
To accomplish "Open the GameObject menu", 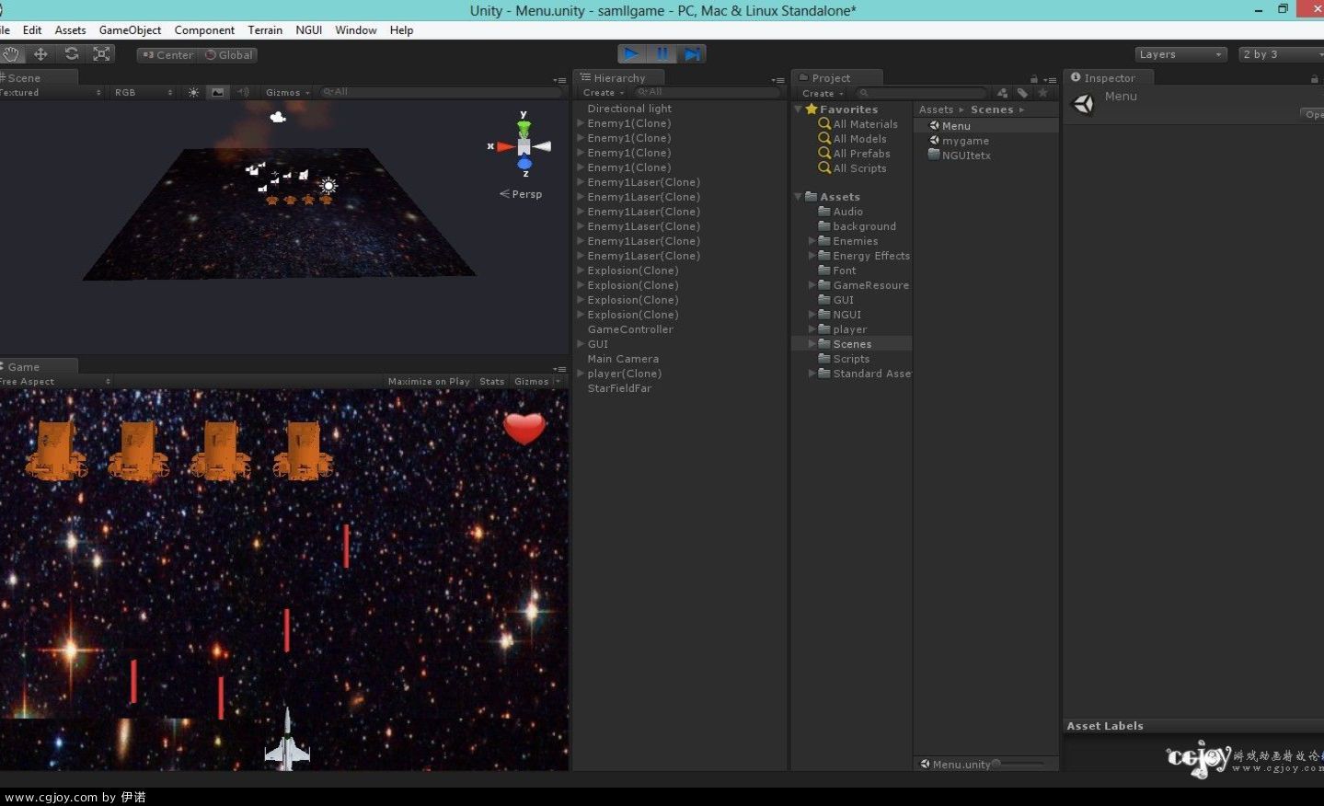I will point(130,29).
